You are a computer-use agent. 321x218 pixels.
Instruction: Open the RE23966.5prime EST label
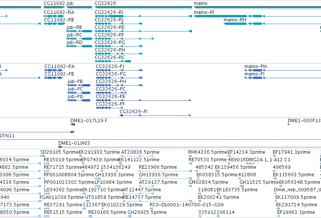158,167
